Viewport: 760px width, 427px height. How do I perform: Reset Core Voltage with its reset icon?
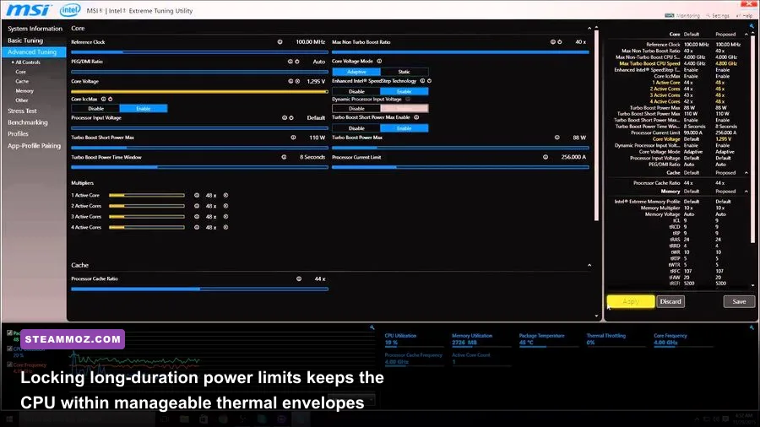coord(297,81)
